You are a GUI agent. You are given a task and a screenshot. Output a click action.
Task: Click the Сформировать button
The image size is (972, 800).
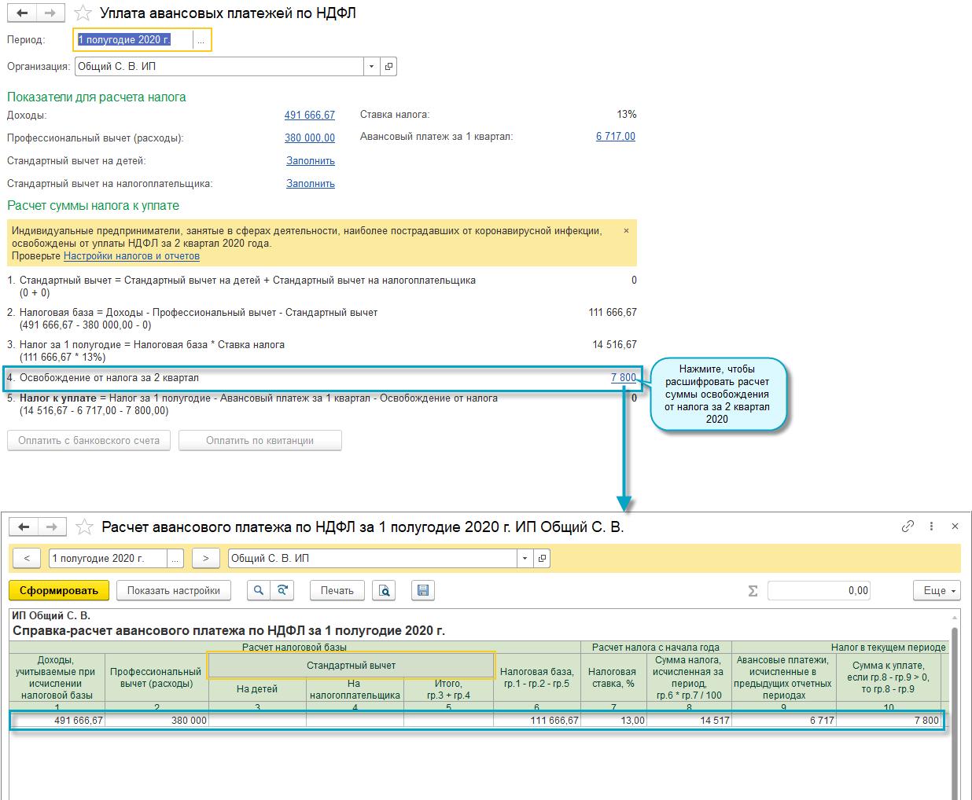59,590
